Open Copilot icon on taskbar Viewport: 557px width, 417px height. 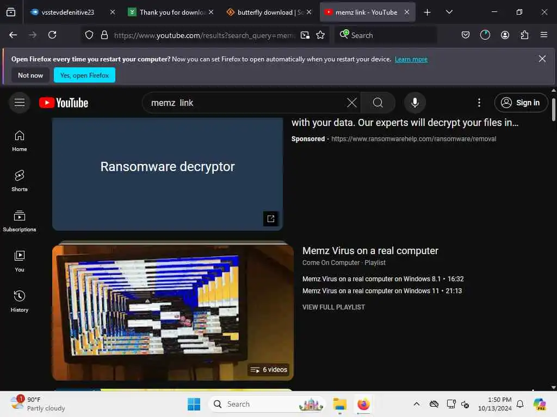(x=539, y=404)
